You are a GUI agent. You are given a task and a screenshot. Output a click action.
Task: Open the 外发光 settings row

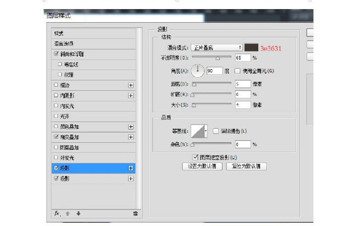93,158
